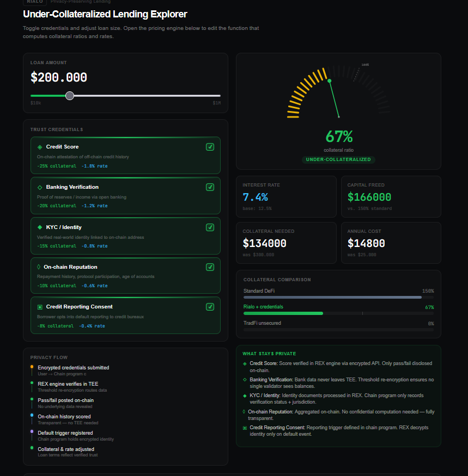Click the "base: 12.5%" text
468x476 pixels.
(257, 208)
